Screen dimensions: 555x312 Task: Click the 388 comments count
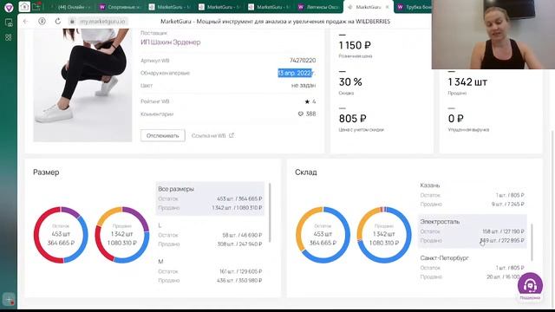click(310, 114)
